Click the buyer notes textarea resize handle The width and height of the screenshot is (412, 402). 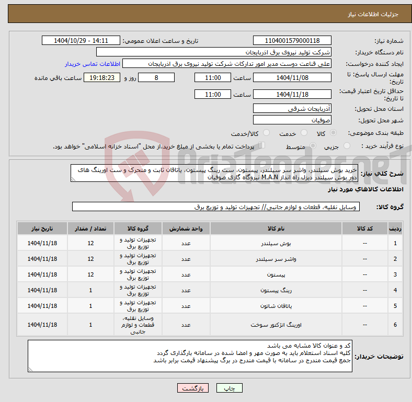point(30,370)
